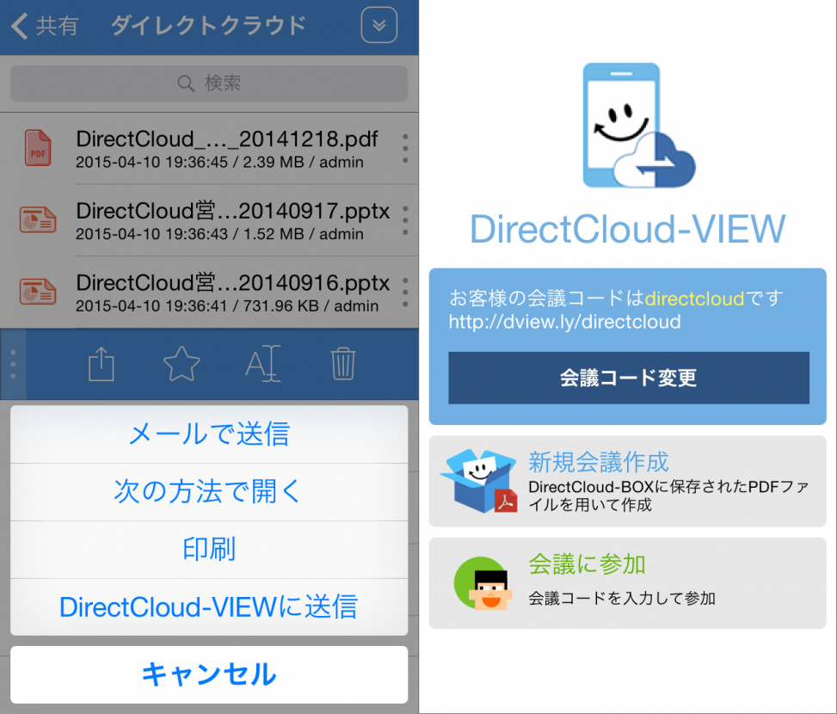Screen dimensions: 837x714
Task: Tap the avatar icon for 会議に参加
Action: (483, 583)
